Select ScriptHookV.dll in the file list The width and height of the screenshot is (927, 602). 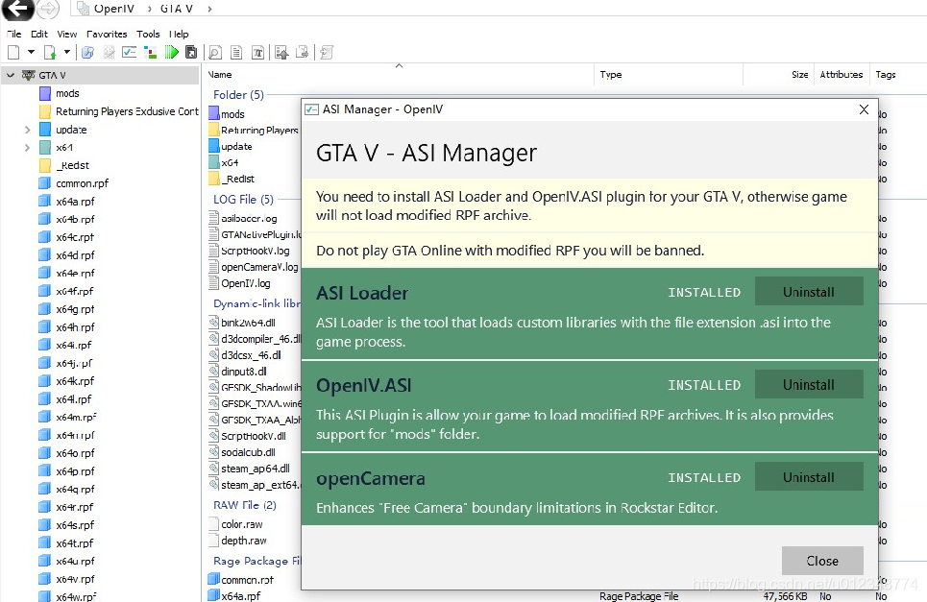(247, 436)
